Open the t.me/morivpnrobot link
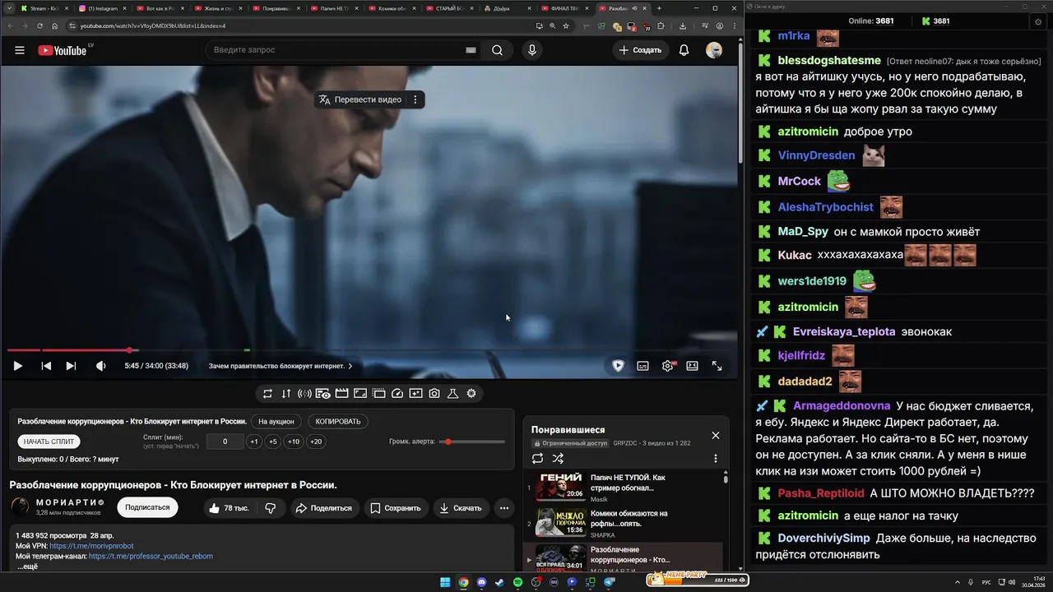 pos(91,546)
